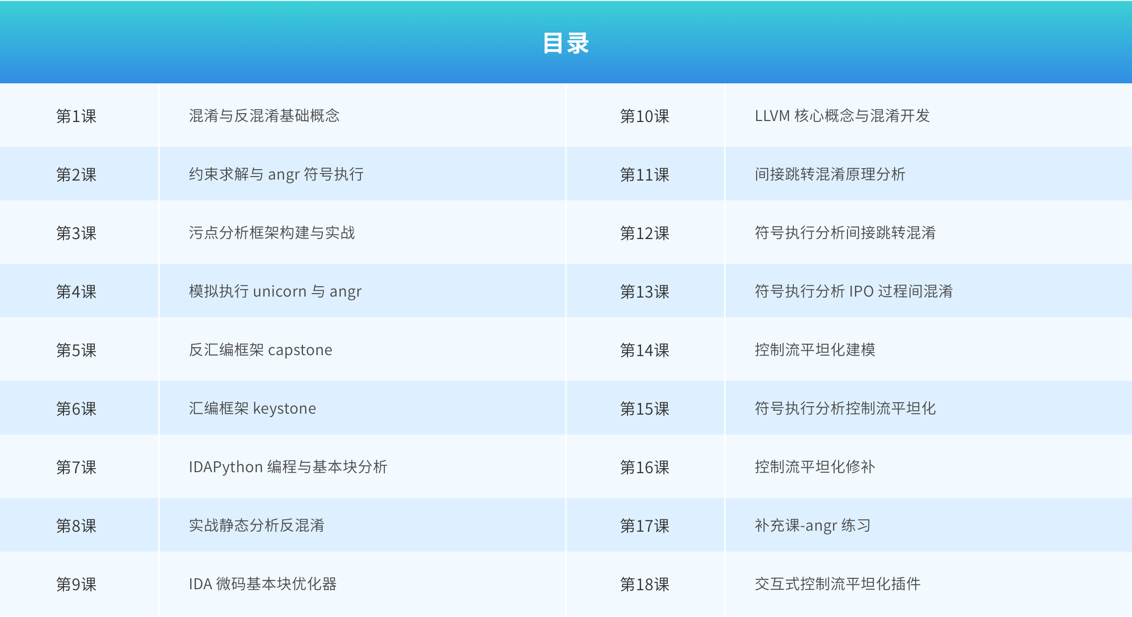1132x617 pixels.
Task: Open 汇编框架 keystone lesson
Action: 252,409
